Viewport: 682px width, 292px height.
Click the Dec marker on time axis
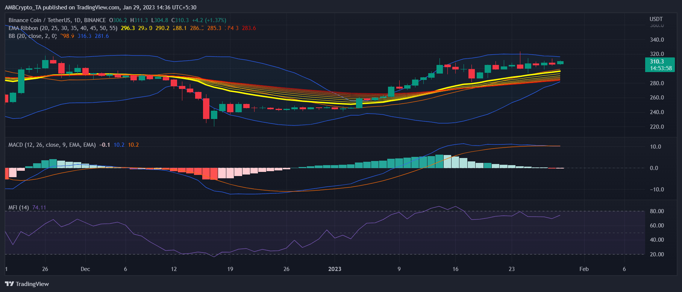tap(85, 269)
